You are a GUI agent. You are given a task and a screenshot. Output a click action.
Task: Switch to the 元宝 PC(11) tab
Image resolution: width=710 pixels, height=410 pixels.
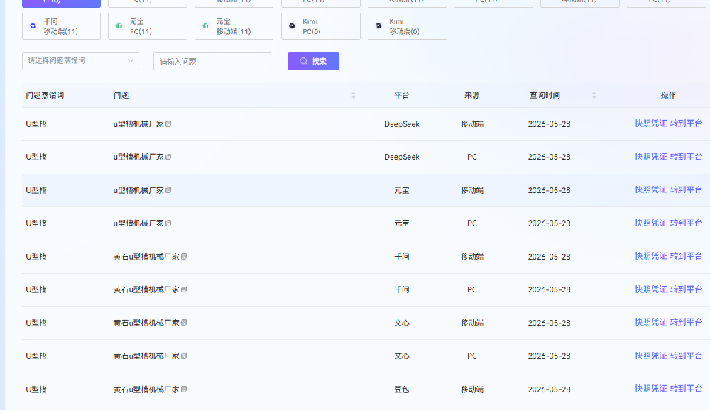click(148, 26)
